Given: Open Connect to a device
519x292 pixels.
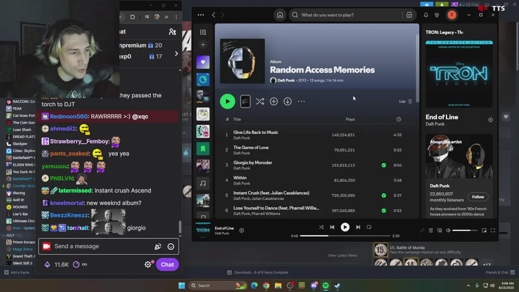Looking at the screenshot, I should click(x=440, y=230).
